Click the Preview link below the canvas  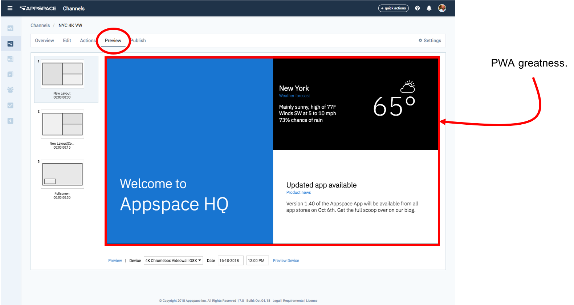click(115, 261)
